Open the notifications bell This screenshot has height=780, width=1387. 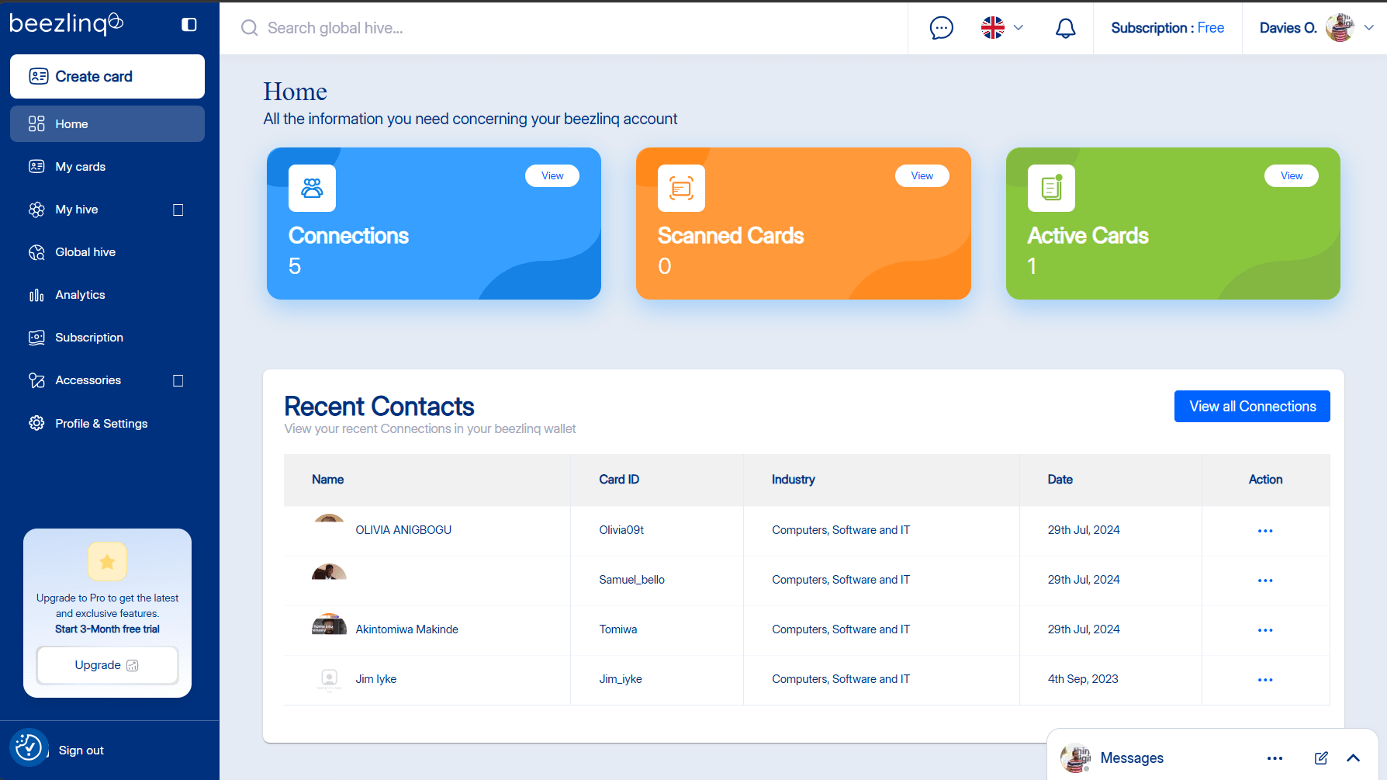(1066, 28)
